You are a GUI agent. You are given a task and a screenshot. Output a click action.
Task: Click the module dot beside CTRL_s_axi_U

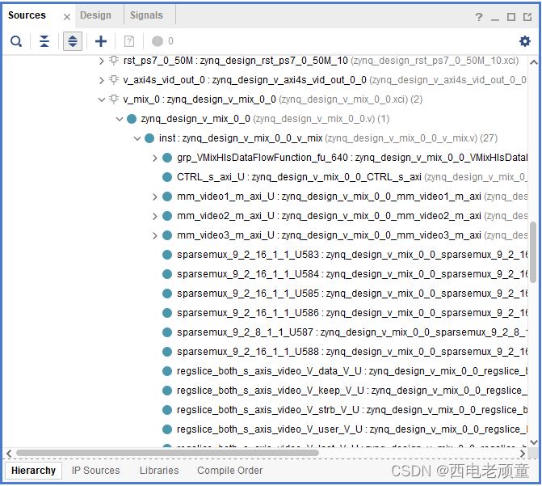(167, 177)
